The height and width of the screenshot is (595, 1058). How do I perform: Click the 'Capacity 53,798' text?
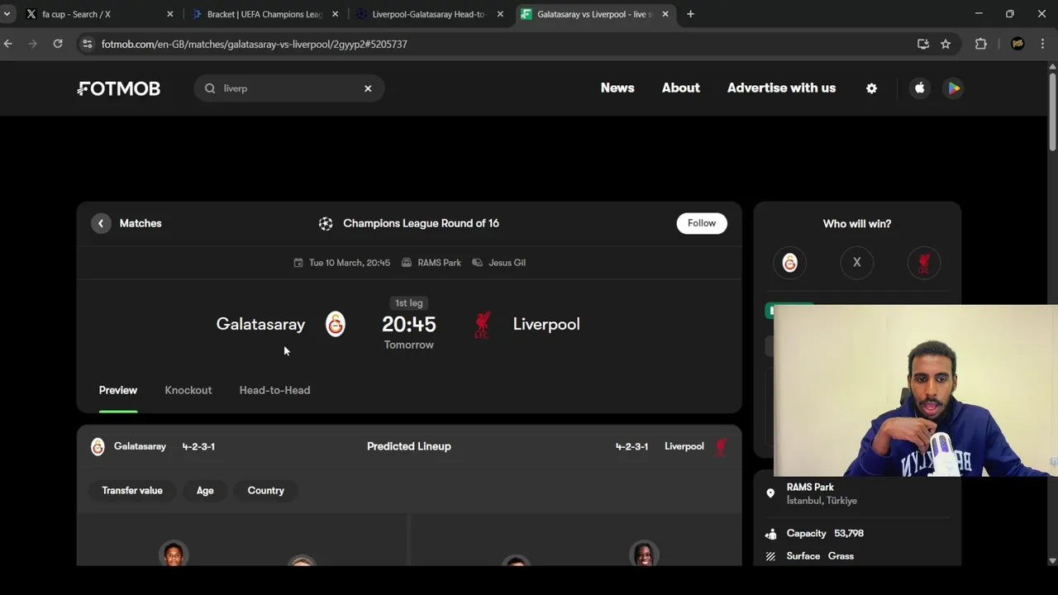[x=825, y=534]
